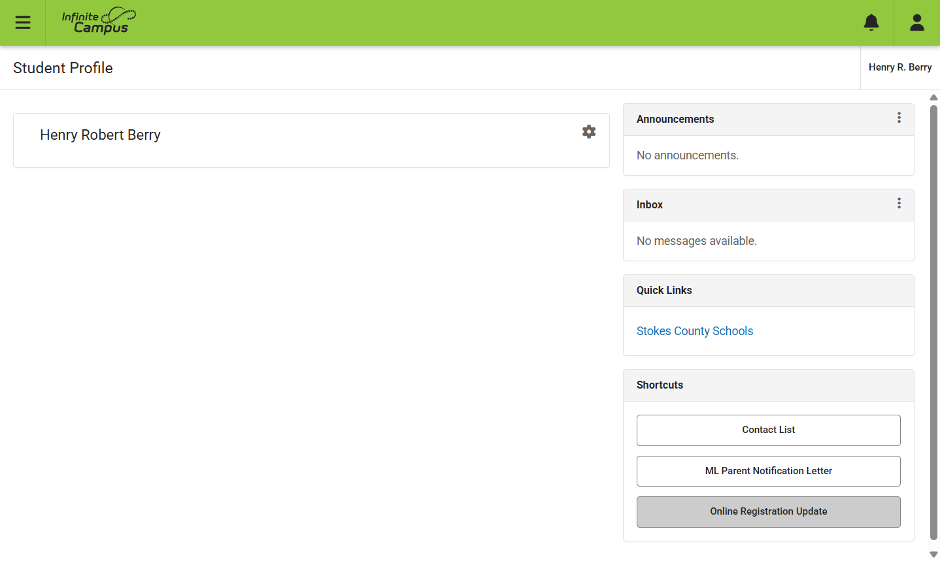
Task: Open student profile settings gear
Action: 589,131
